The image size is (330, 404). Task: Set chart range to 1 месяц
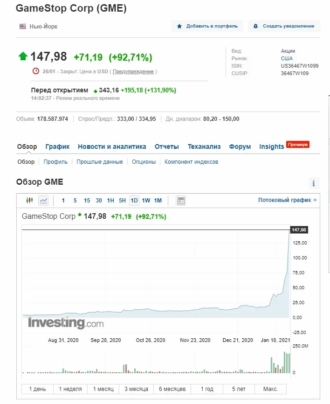point(103,389)
